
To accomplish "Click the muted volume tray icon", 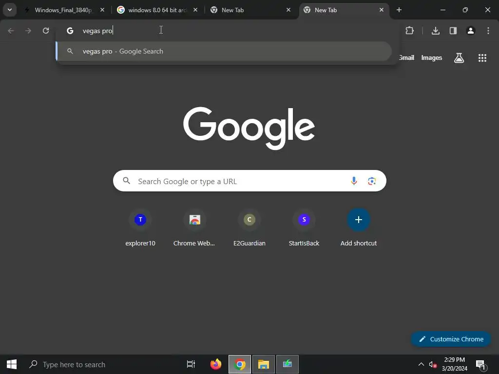I will pyautogui.click(x=433, y=364).
